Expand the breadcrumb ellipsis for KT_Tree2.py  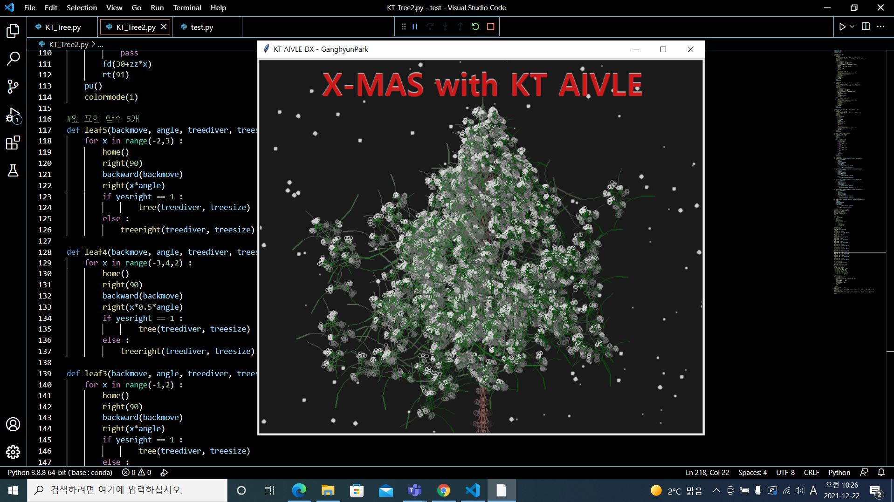(100, 44)
